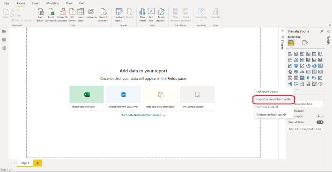The image size is (332, 172).
Task: Select the Matrix visual
Action: point(302,78)
